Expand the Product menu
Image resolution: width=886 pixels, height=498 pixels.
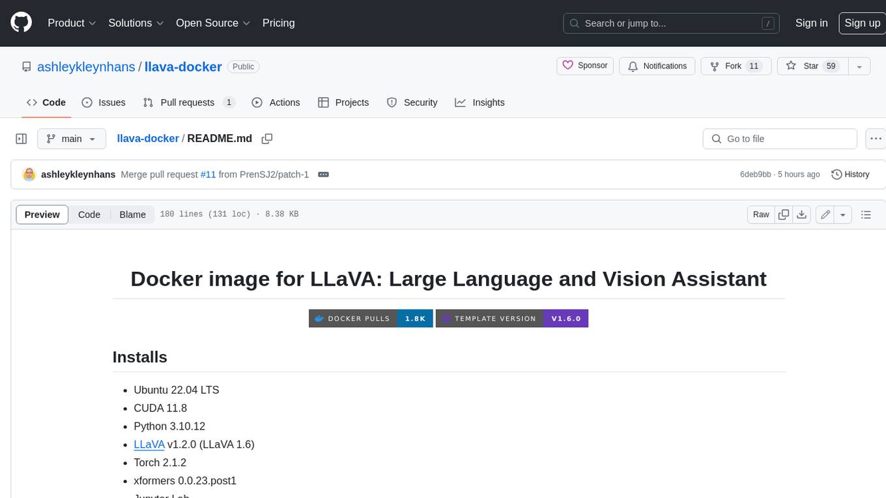click(72, 23)
